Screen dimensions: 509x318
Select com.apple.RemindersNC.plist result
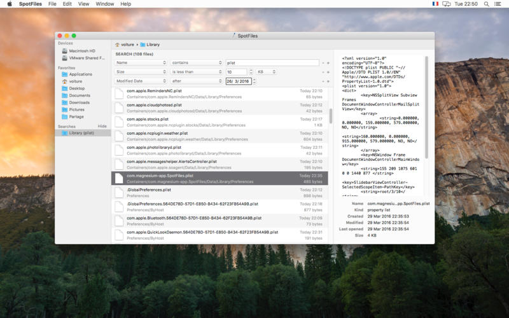(x=220, y=93)
